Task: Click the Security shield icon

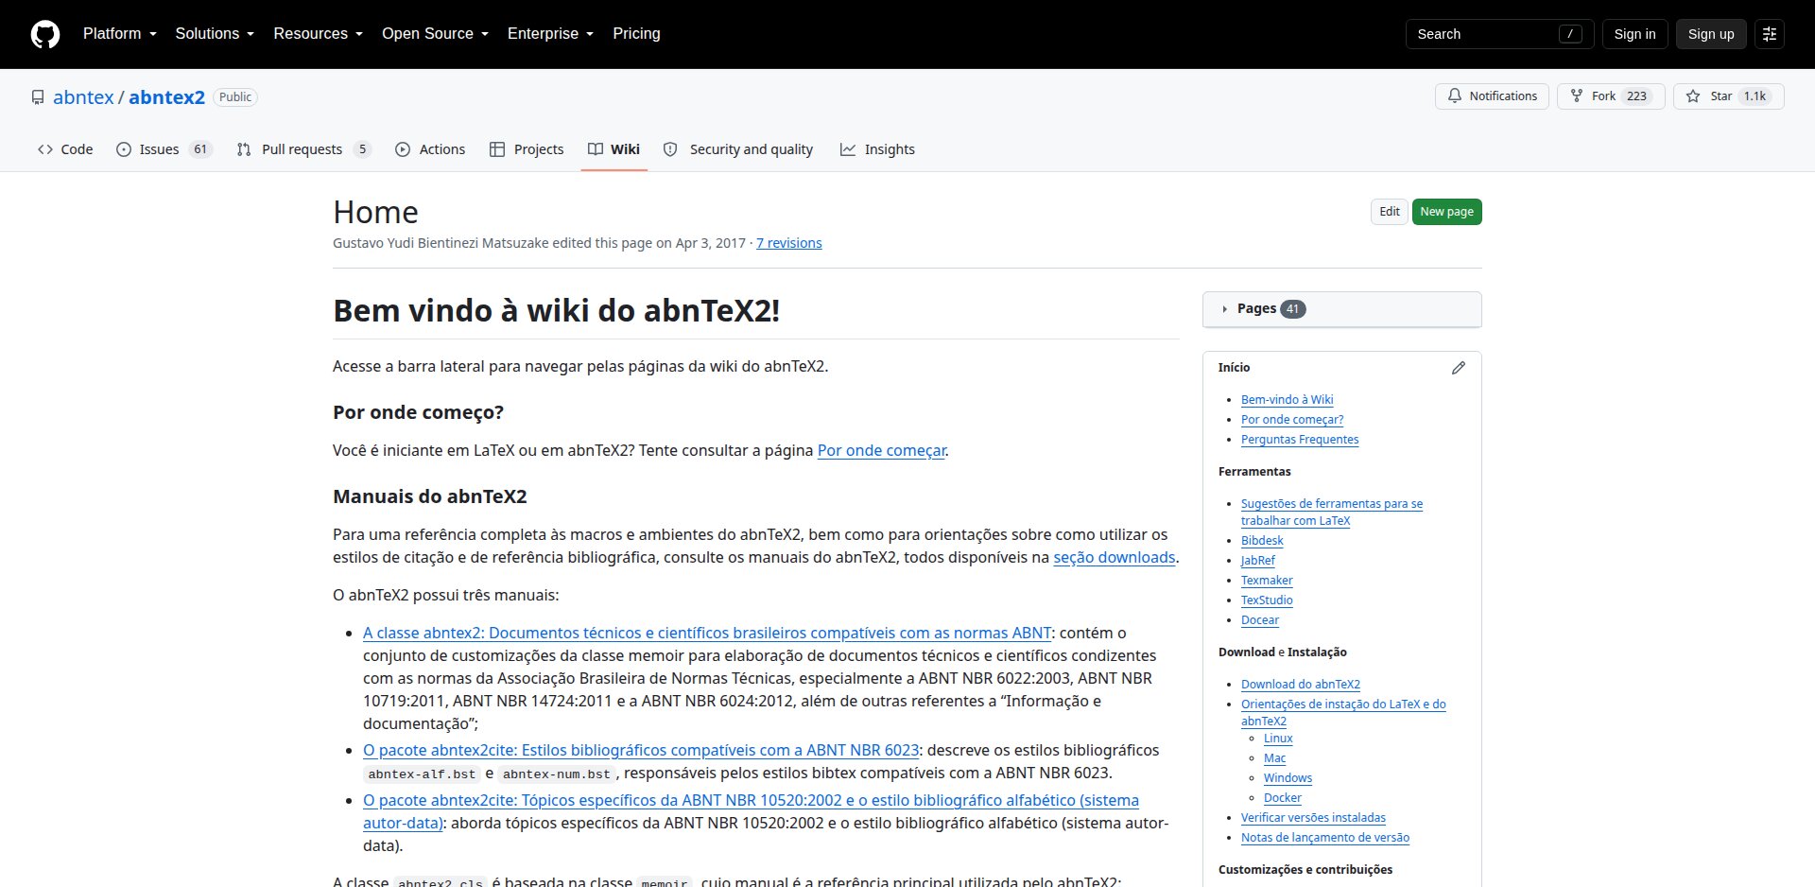Action: (670, 149)
